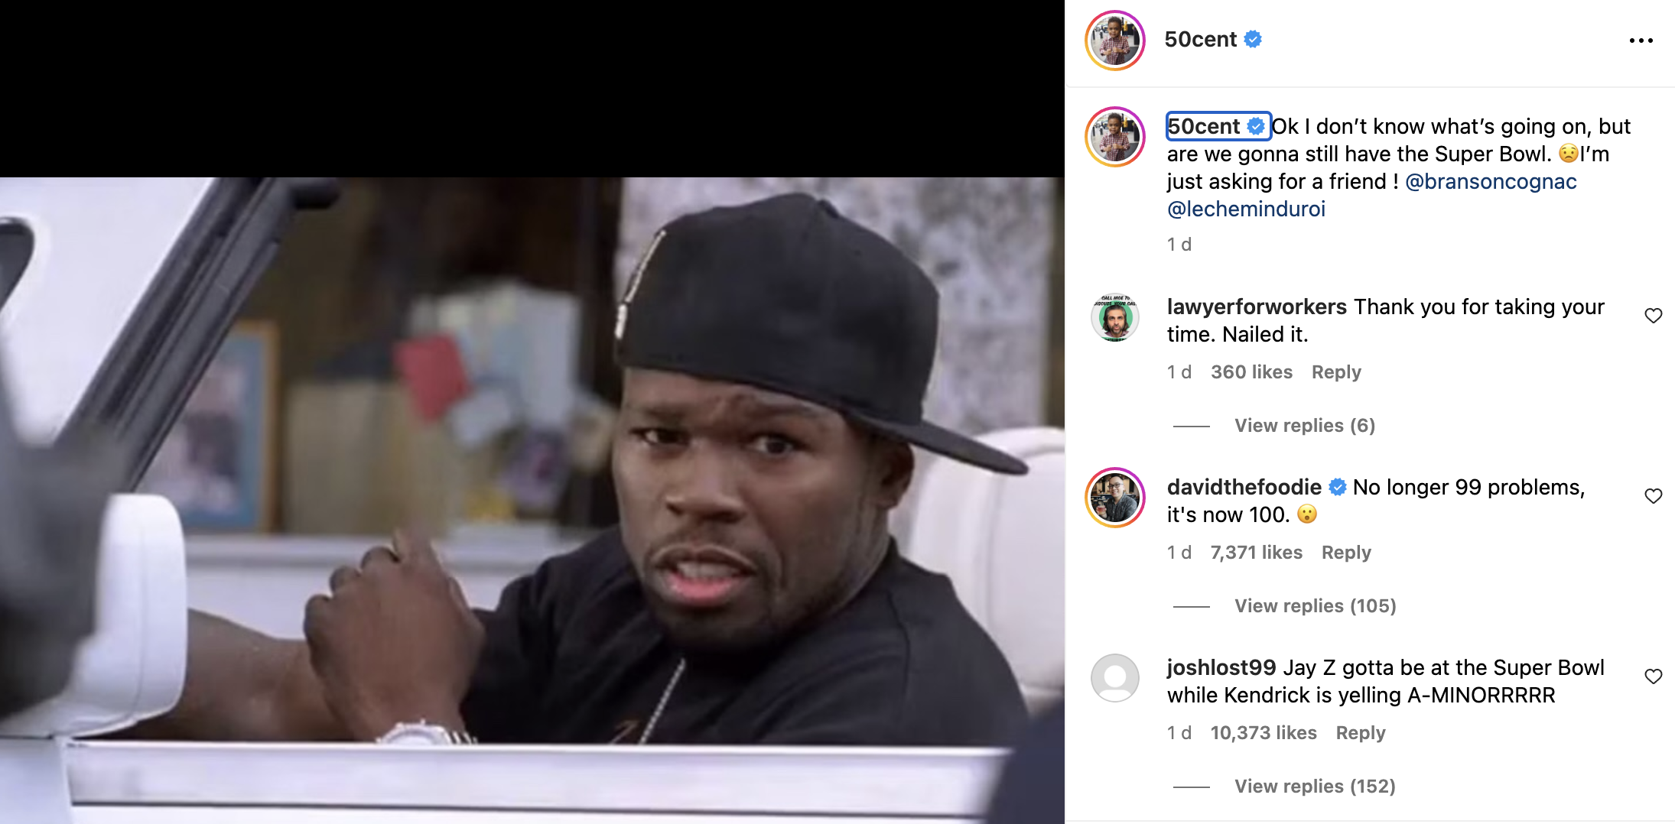Expand View replies (152)
Screen dimensions: 1675x824
point(1316,787)
